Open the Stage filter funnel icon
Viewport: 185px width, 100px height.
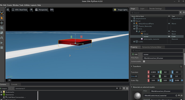(181, 12)
